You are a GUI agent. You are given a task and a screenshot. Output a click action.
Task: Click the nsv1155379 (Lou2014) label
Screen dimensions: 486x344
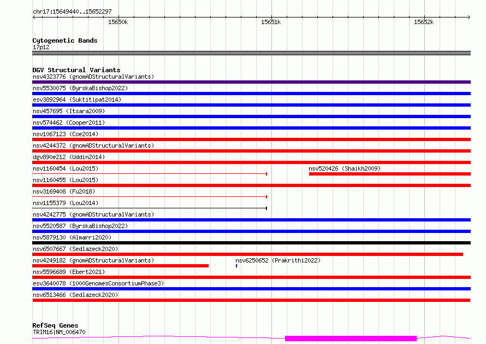[66, 203]
